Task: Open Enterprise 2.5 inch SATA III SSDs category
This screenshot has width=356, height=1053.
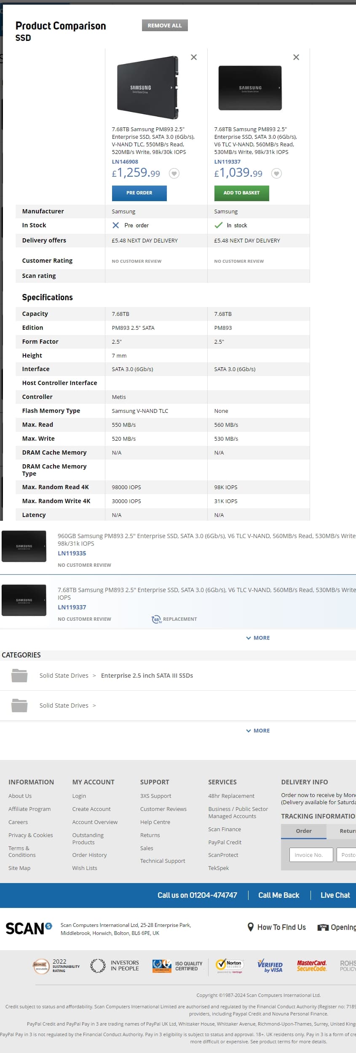Action: click(x=147, y=676)
